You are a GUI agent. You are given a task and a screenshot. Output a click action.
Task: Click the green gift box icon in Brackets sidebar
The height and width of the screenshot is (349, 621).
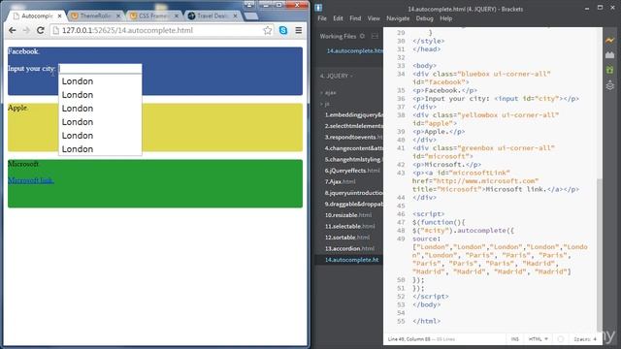[610, 70]
